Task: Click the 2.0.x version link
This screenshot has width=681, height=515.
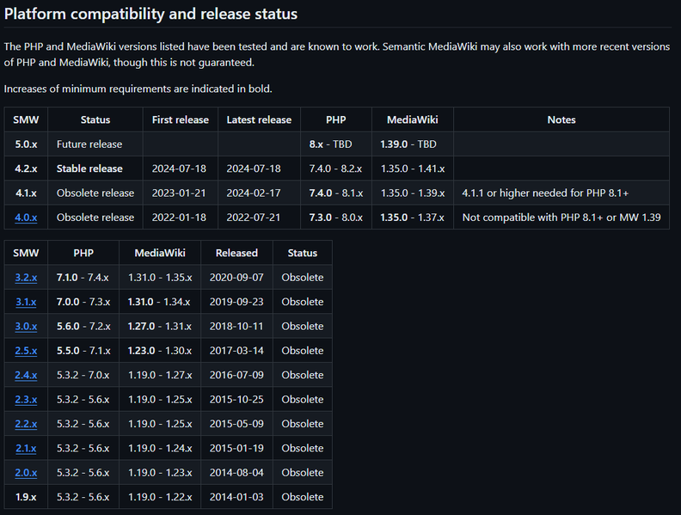Action: tap(26, 472)
